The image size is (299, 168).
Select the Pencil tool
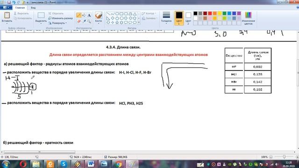[78, 15]
